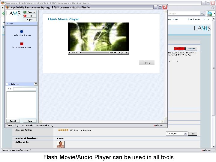The image size is (216, 162).
Task: Click the movie progress seek bar
Action: coord(95,52)
